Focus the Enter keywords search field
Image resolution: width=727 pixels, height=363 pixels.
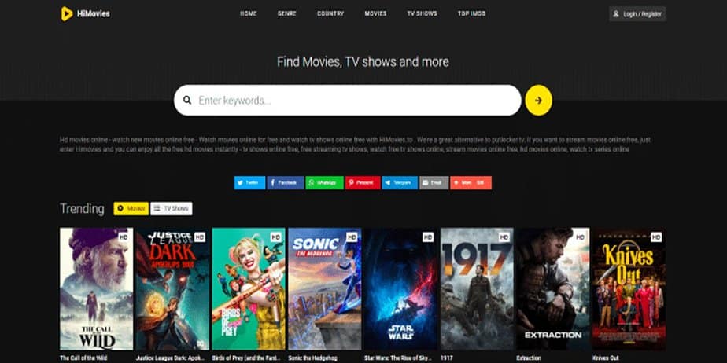tap(347, 100)
